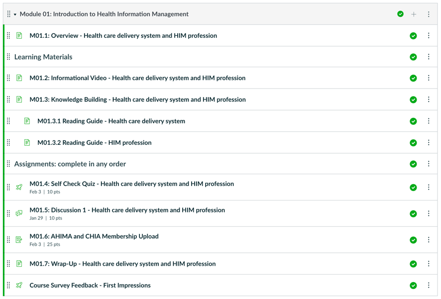
Task: Open three-dot menu for M01.5 Discussion 1
Action: 429,213
